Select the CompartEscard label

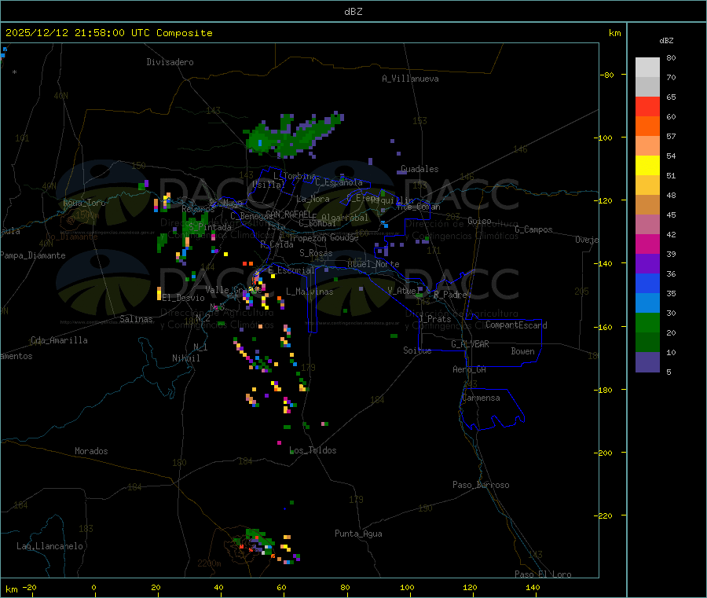[x=516, y=325]
